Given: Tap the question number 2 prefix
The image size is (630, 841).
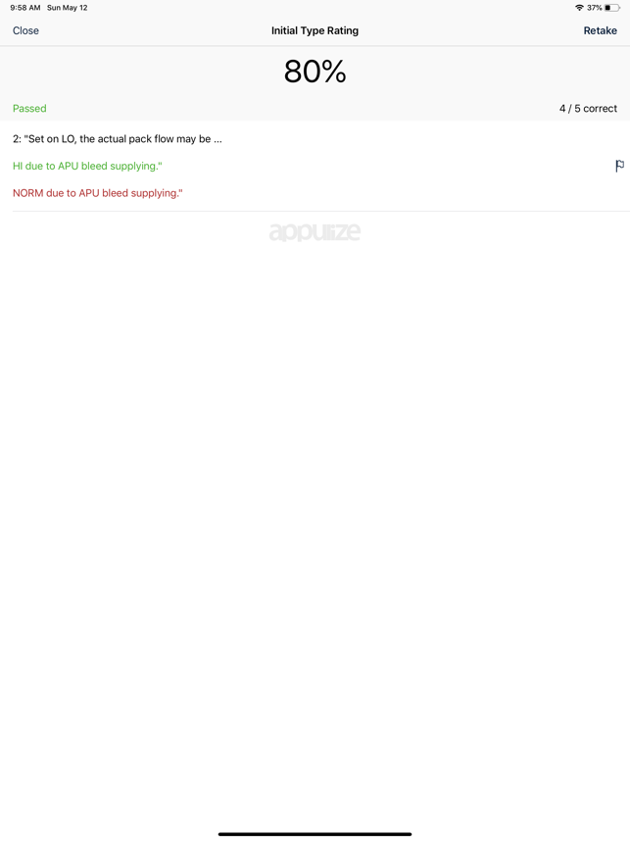Looking at the screenshot, I should (x=17, y=139).
